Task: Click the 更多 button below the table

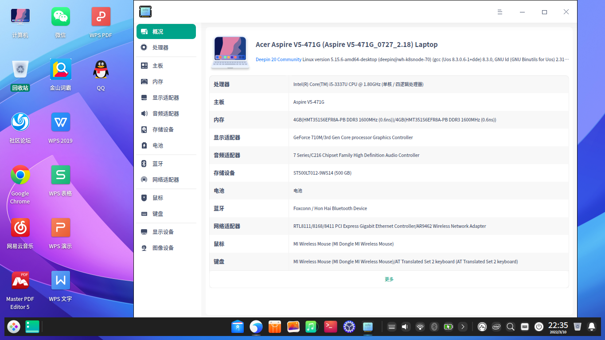Action: (389, 279)
